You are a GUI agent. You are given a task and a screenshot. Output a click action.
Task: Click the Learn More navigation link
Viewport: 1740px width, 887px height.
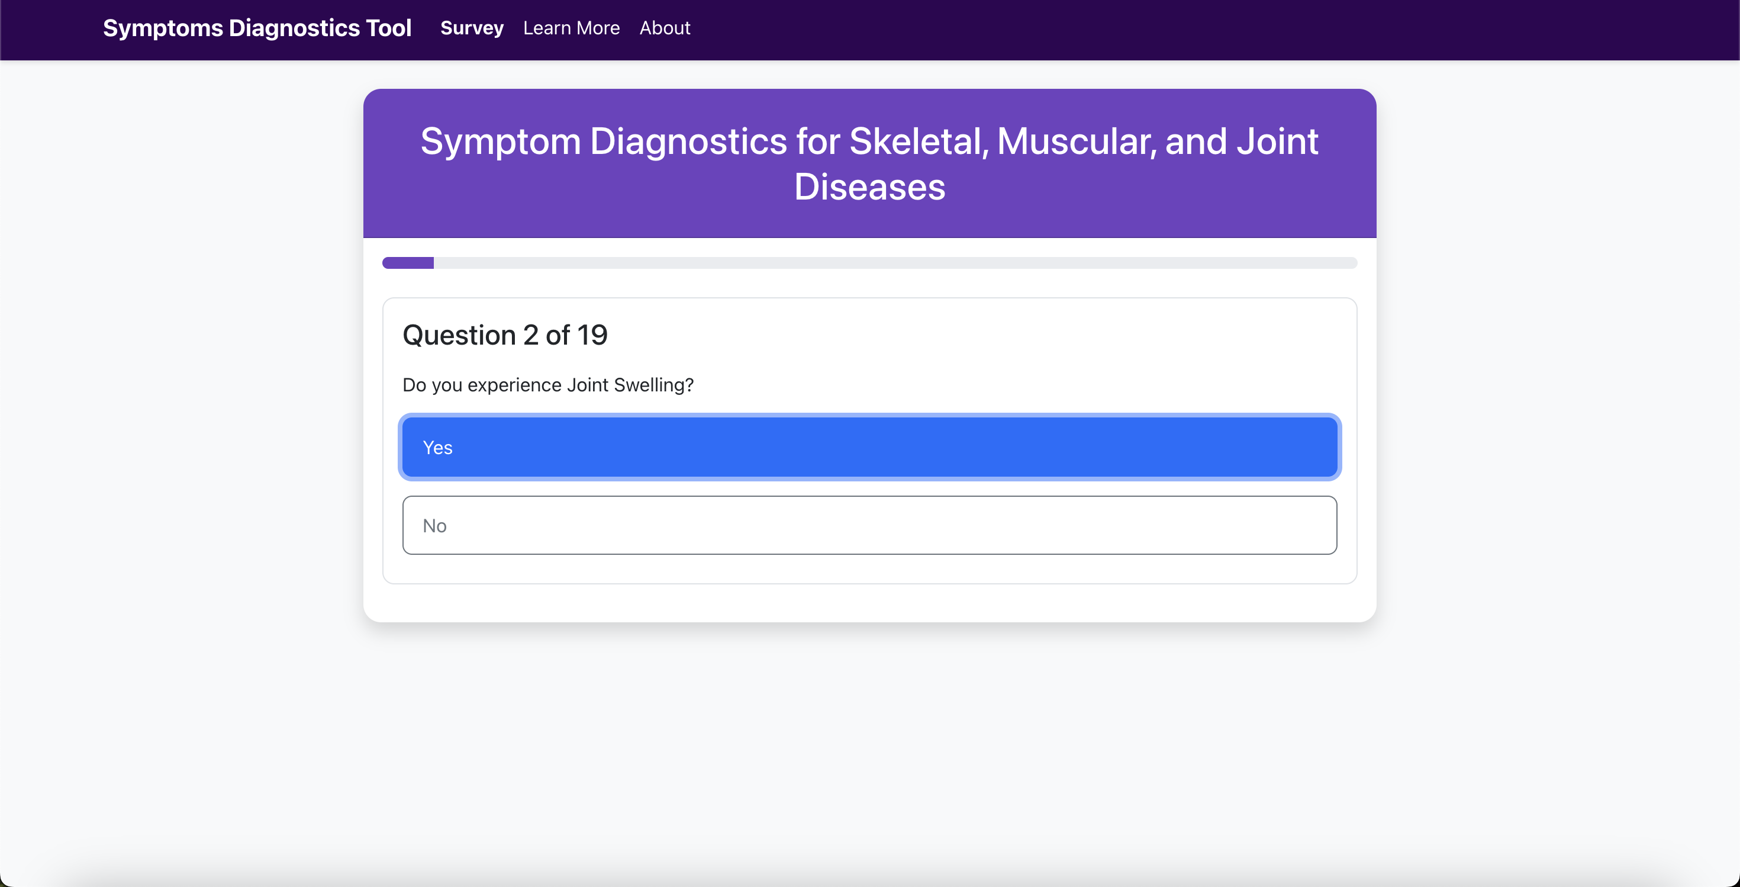click(x=572, y=28)
